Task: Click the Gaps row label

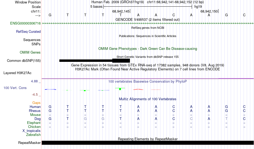Action: [36, 103]
